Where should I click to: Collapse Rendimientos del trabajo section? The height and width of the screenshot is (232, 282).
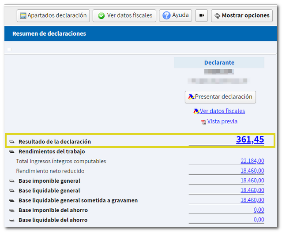[11, 152]
